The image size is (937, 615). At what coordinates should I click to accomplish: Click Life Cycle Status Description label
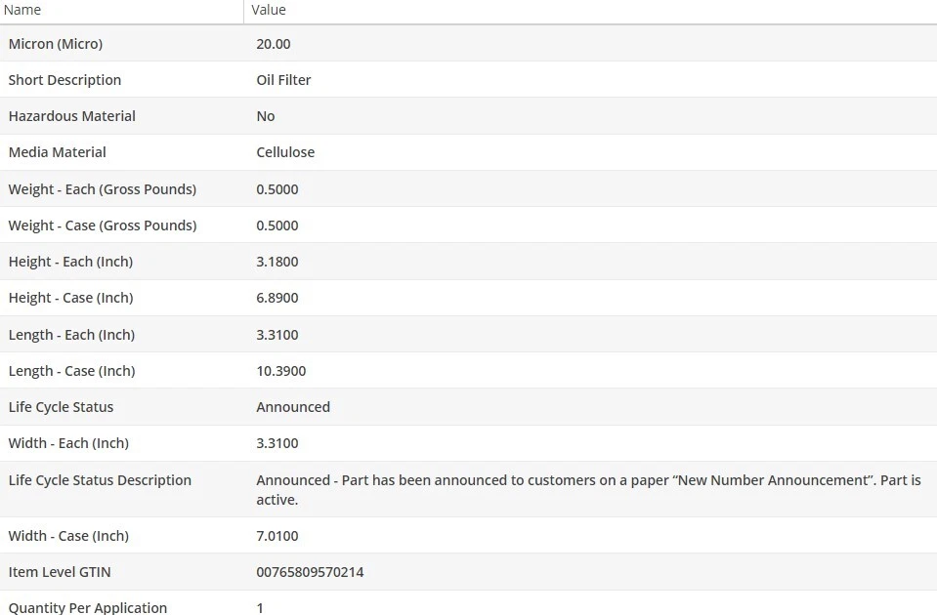point(100,480)
